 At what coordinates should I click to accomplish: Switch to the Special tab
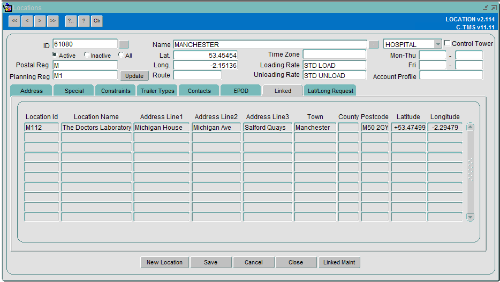point(74,91)
